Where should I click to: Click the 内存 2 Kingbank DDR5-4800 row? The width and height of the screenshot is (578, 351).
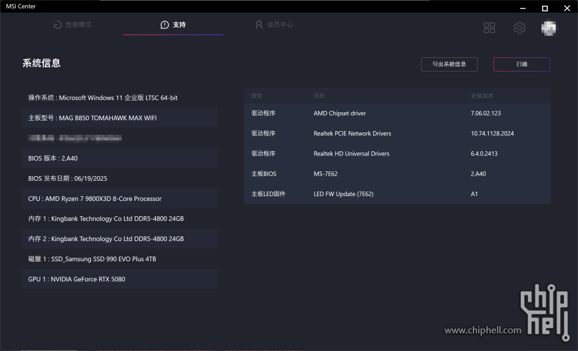click(120, 239)
